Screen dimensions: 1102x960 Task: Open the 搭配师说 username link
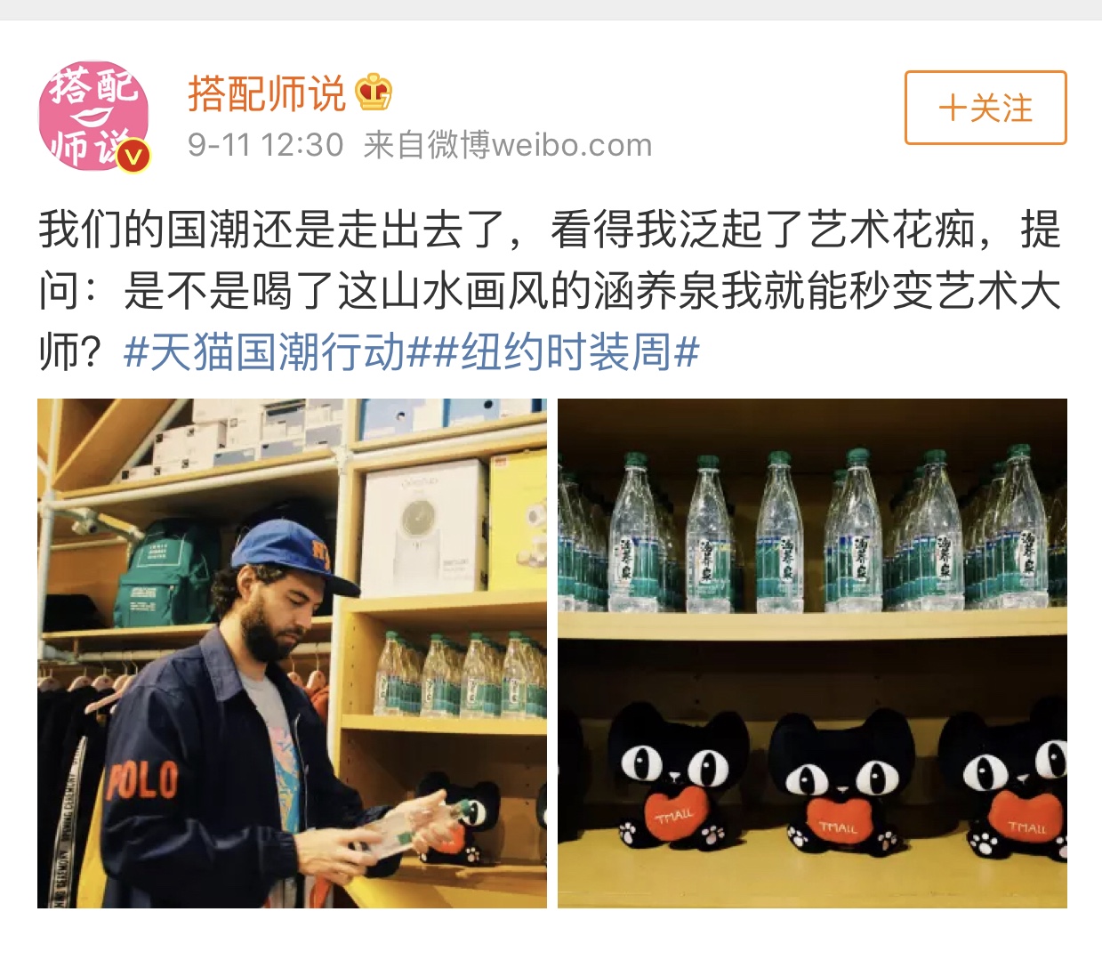pyautogui.click(x=266, y=93)
